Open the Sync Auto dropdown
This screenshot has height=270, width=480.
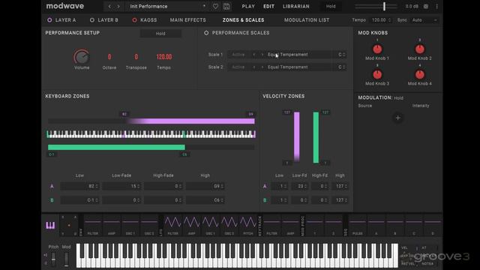click(x=424, y=20)
